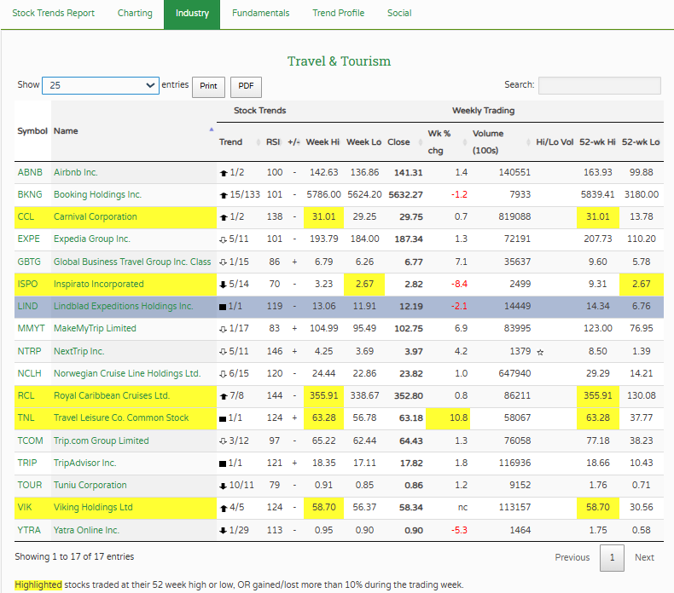Open Global Business Travel Group link
674x593 pixels.
coord(132,262)
